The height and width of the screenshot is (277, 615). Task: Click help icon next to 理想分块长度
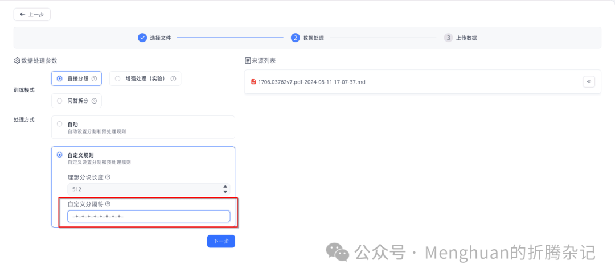(x=108, y=177)
